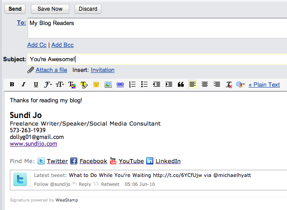
Task: Toggle bold formatting in toolbar
Action: click(12, 84)
